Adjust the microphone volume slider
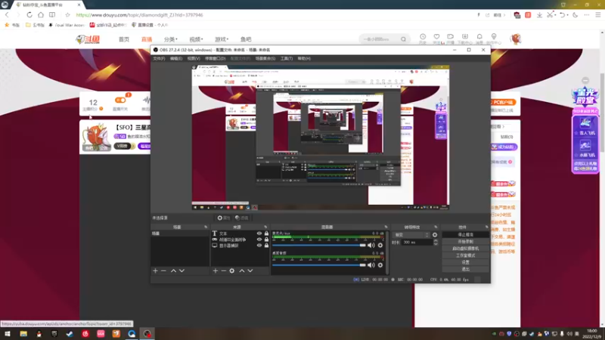This screenshot has width=605, height=340. point(318,245)
